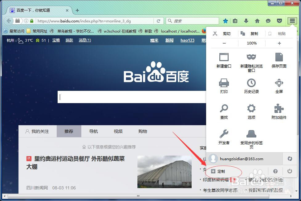Reset zoom at 100% label

[x=252, y=43]
